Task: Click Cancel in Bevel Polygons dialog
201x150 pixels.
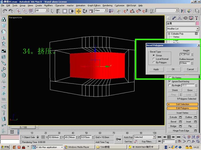Action: [190, 69]
